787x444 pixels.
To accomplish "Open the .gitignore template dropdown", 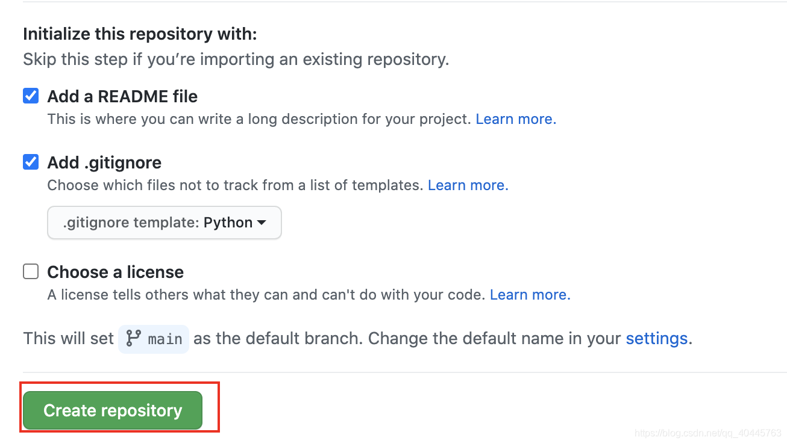I will [164, 223].
